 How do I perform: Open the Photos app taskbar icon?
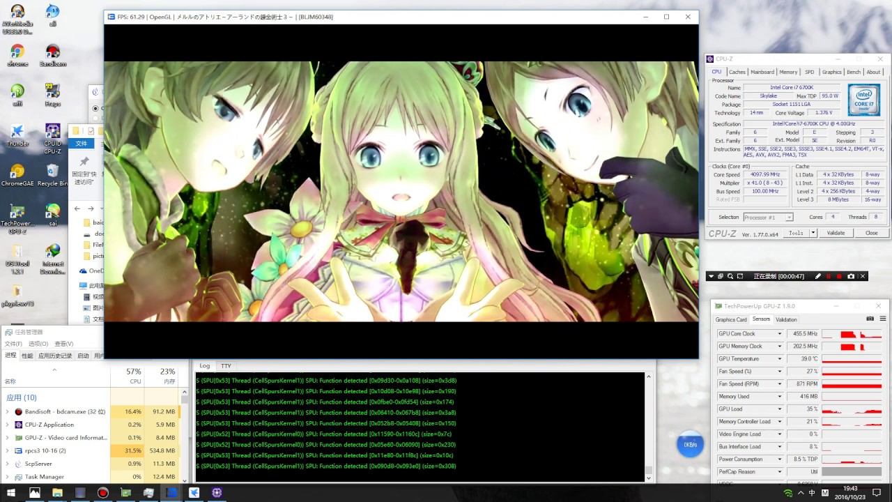[34, 492]
